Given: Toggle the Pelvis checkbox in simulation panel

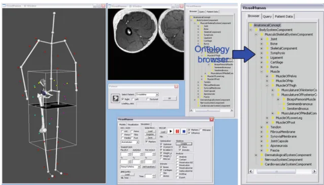Looking at the screenshot, I should click(x=132, y=131).
